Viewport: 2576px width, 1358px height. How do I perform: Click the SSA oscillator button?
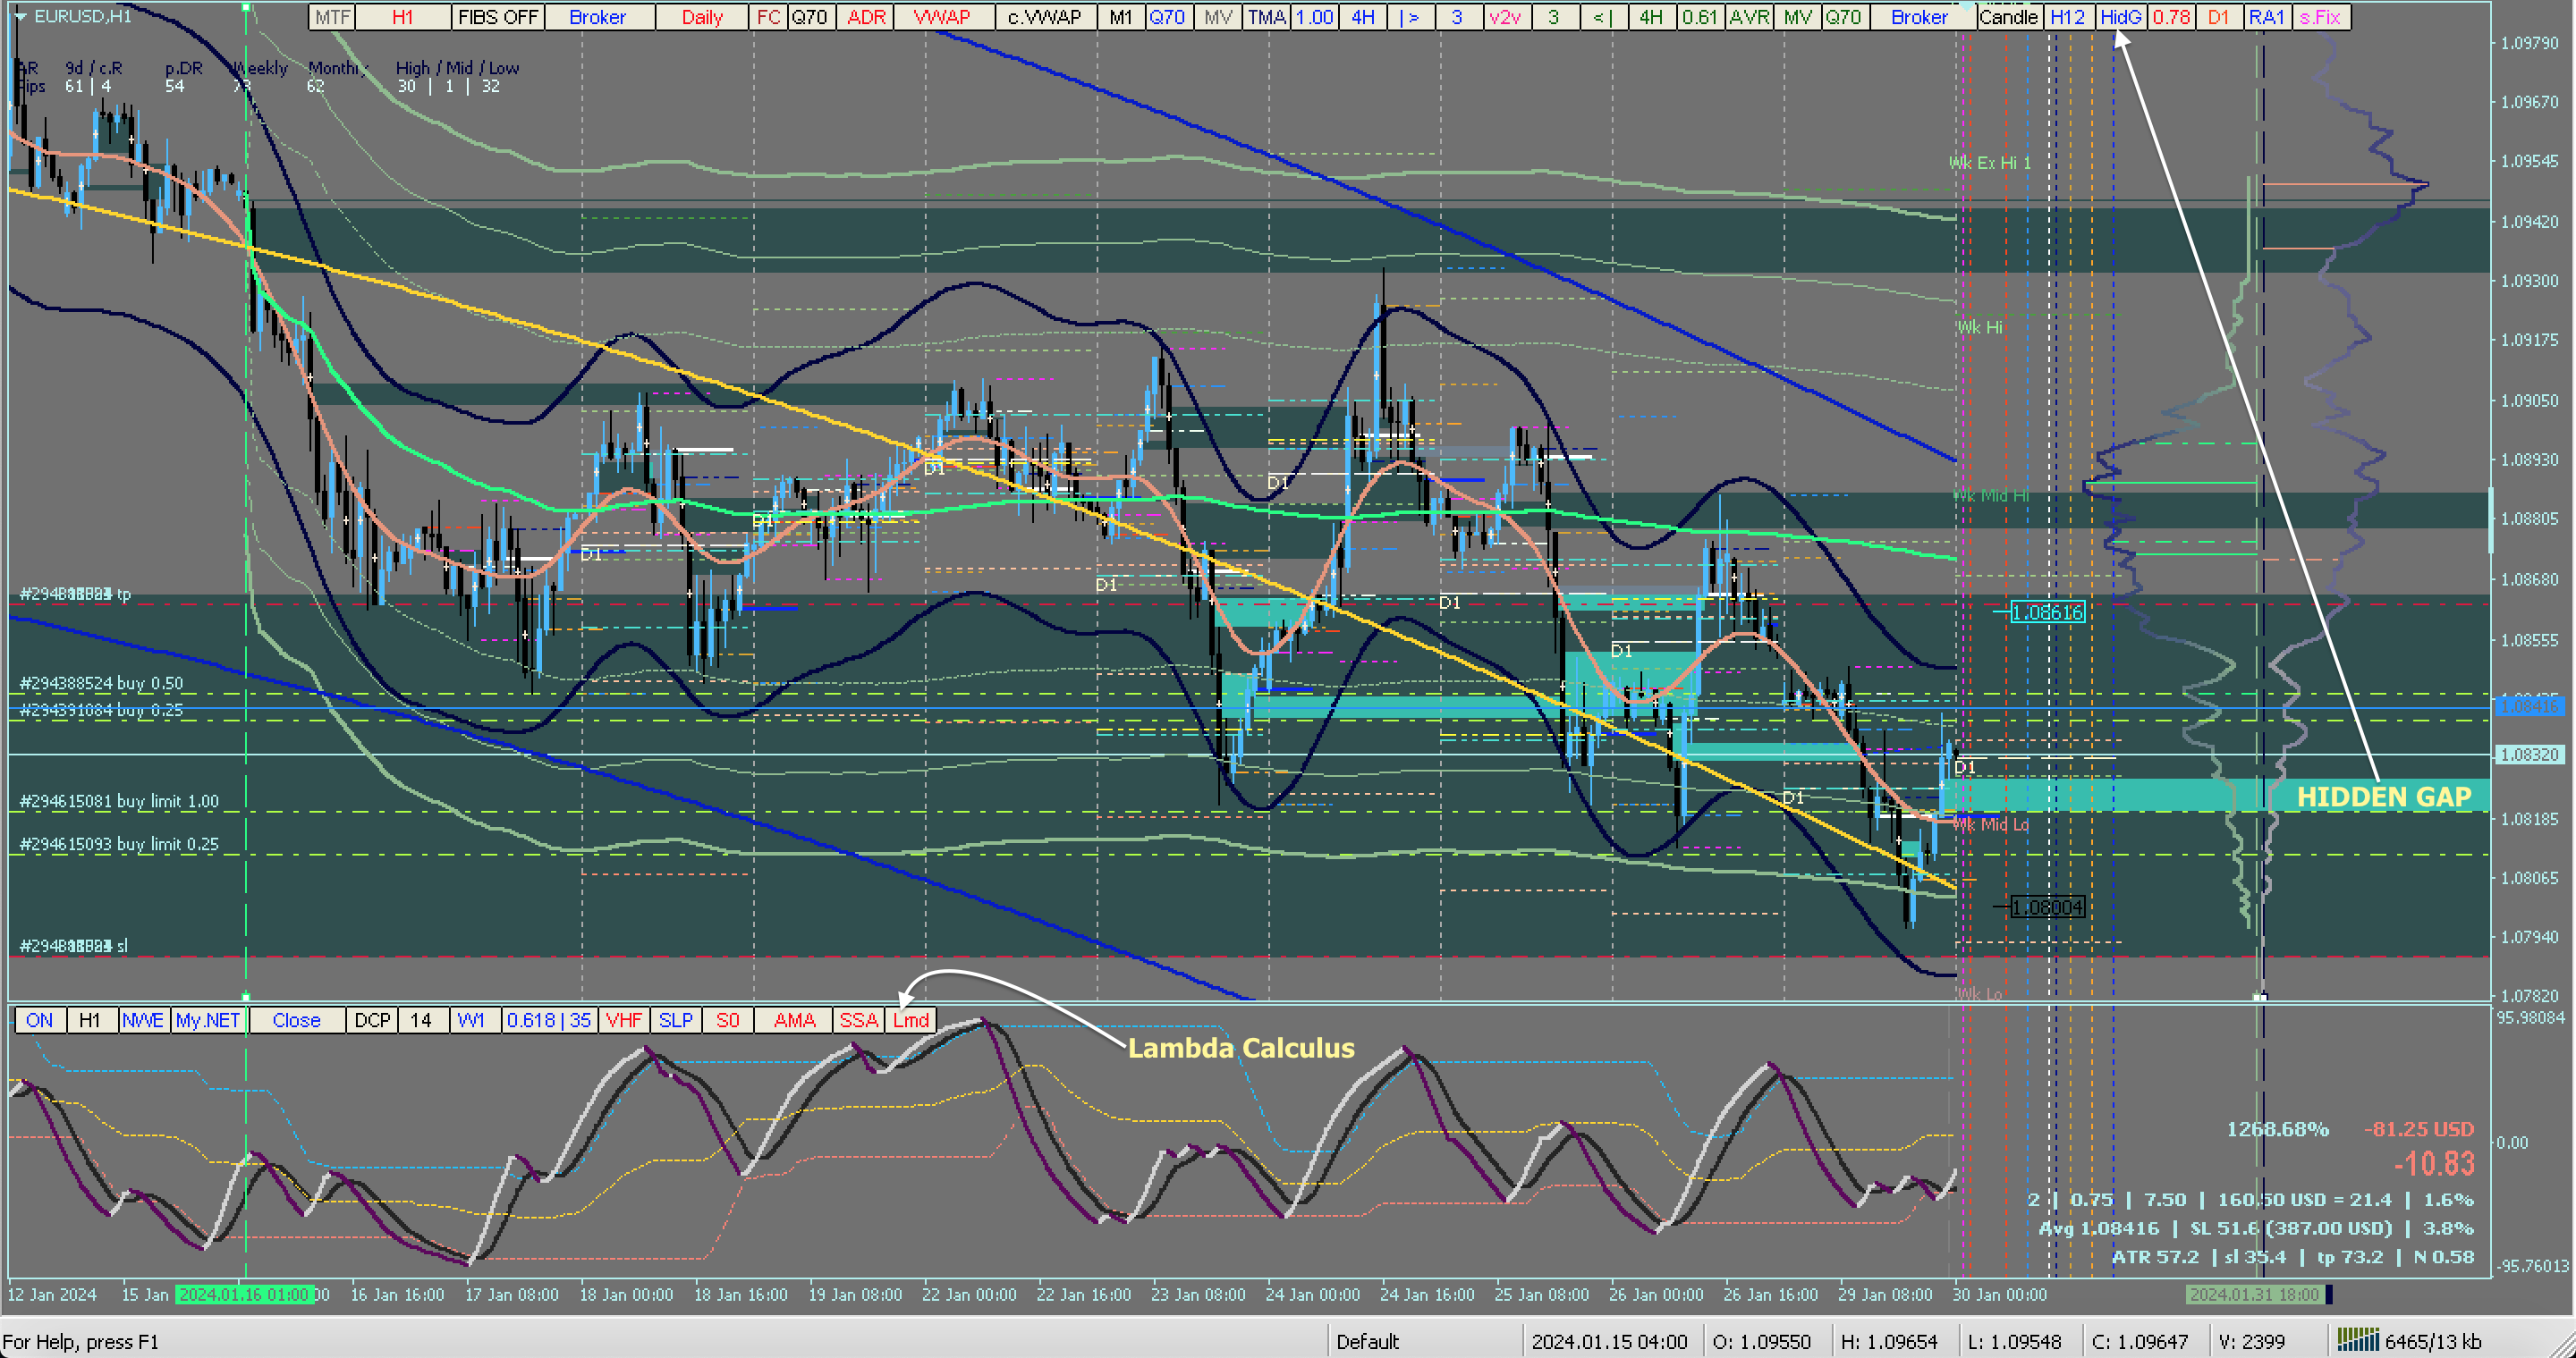[858, 1020]
